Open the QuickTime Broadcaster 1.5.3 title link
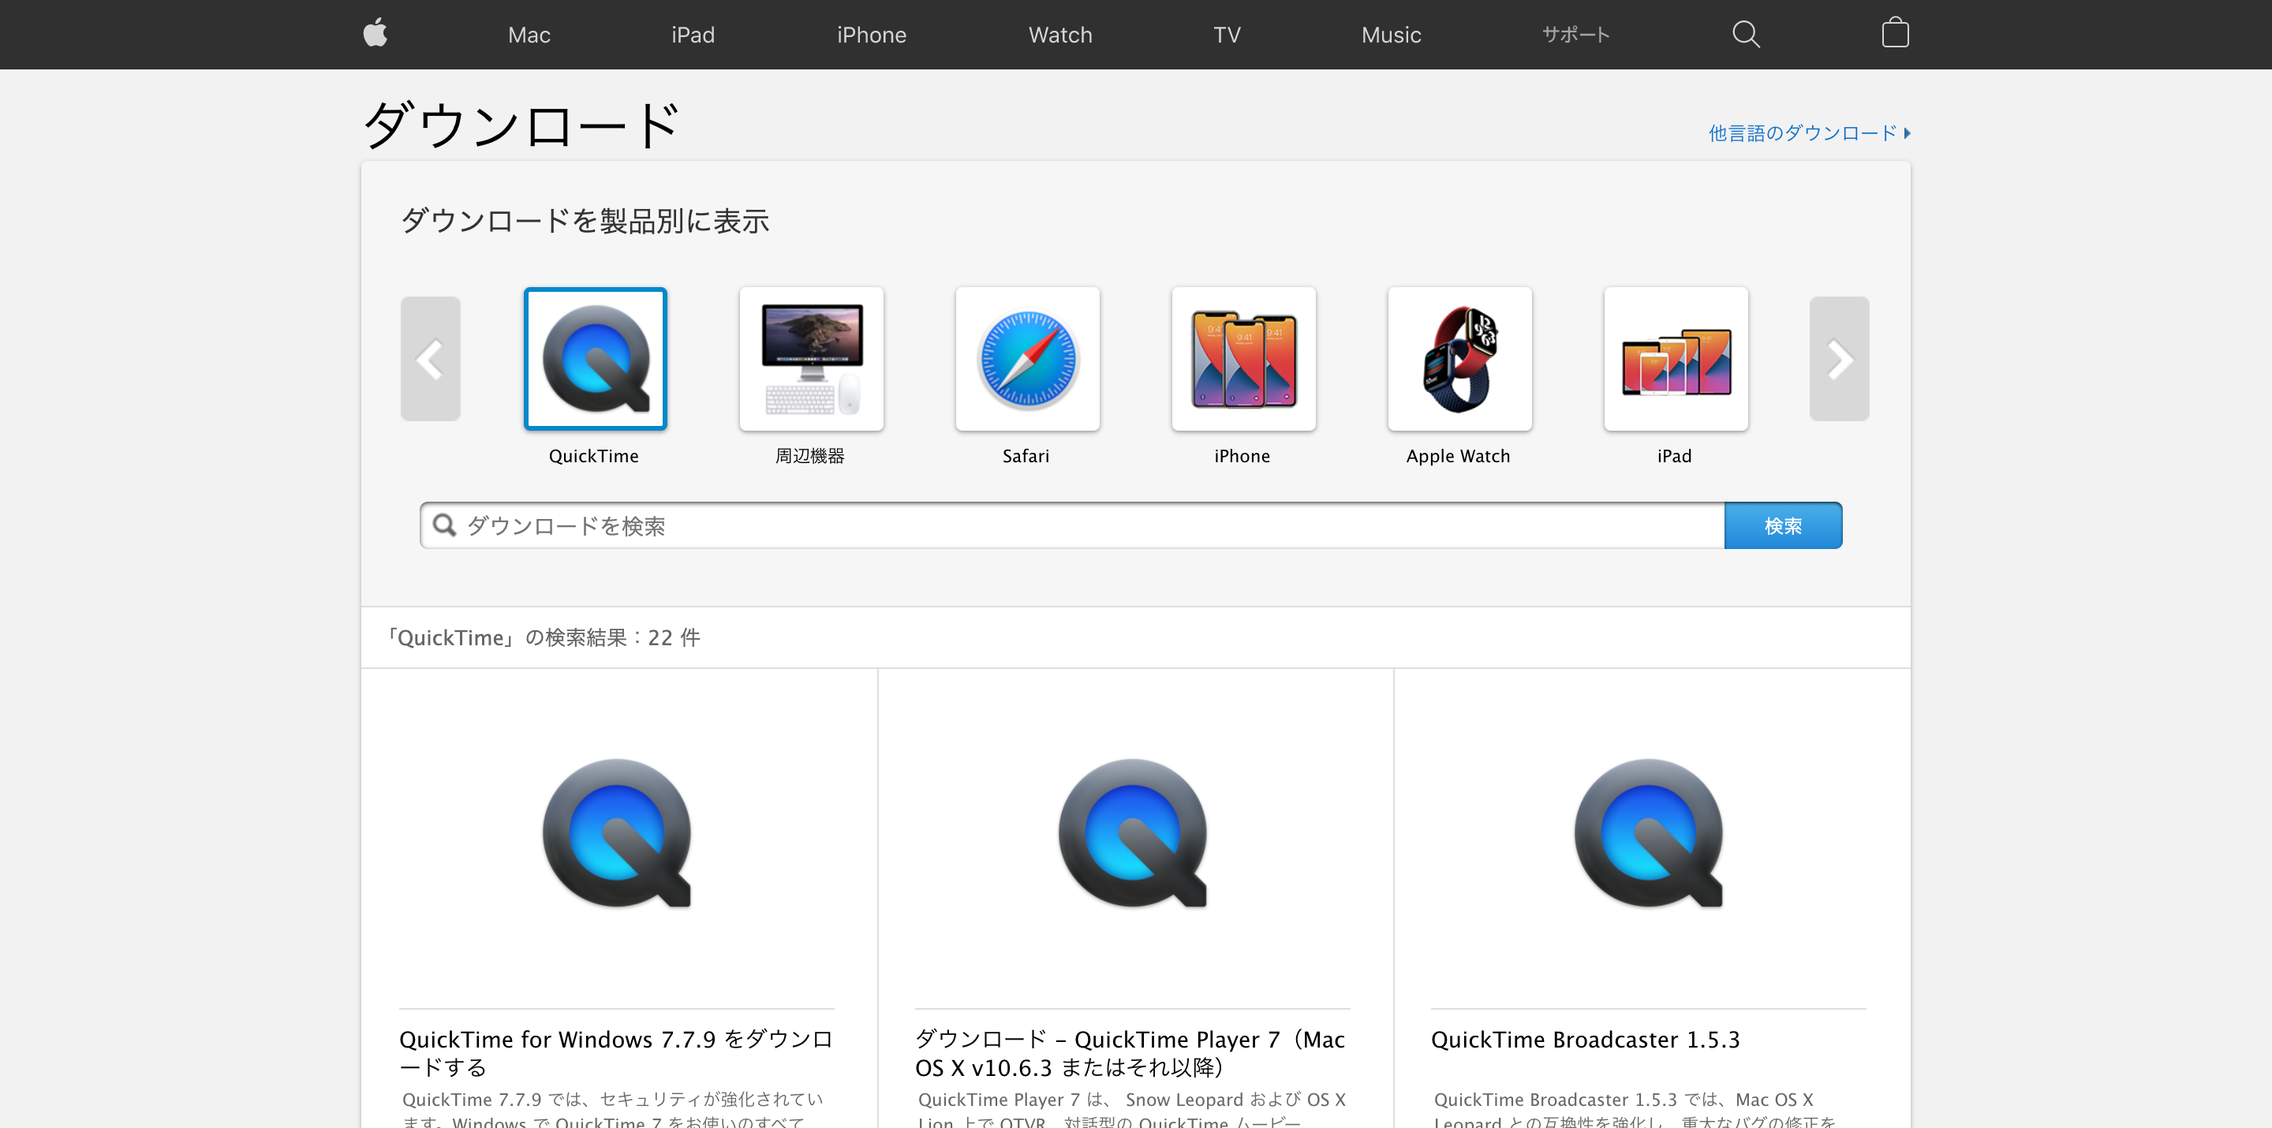 pos(1585,1040)
